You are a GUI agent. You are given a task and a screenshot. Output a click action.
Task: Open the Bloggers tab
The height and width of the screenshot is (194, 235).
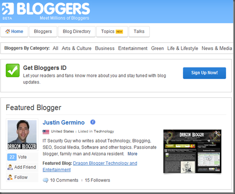coord(43,32)
